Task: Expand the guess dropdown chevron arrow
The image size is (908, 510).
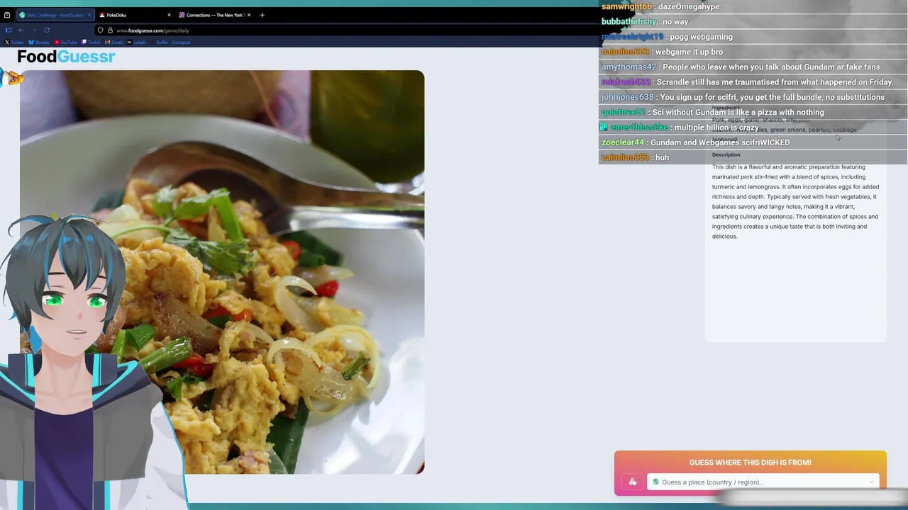Action: (871, 482)
